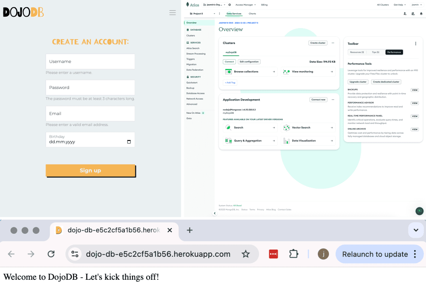
Task: Open the Atlas chat support bubble
Action: [x=420, y=211]
